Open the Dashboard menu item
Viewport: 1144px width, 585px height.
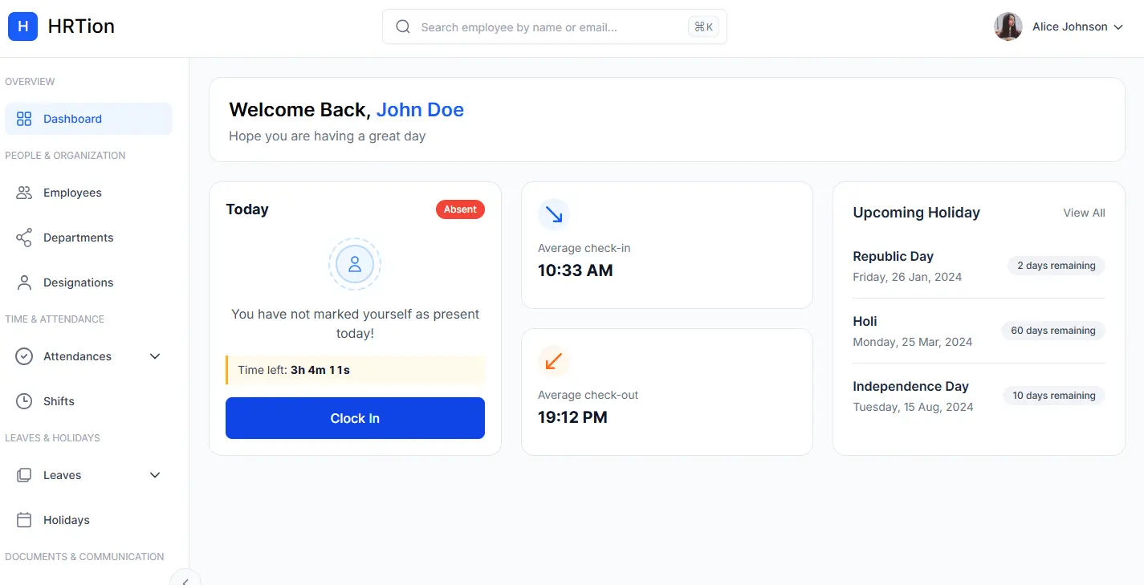tap(88, 119)
